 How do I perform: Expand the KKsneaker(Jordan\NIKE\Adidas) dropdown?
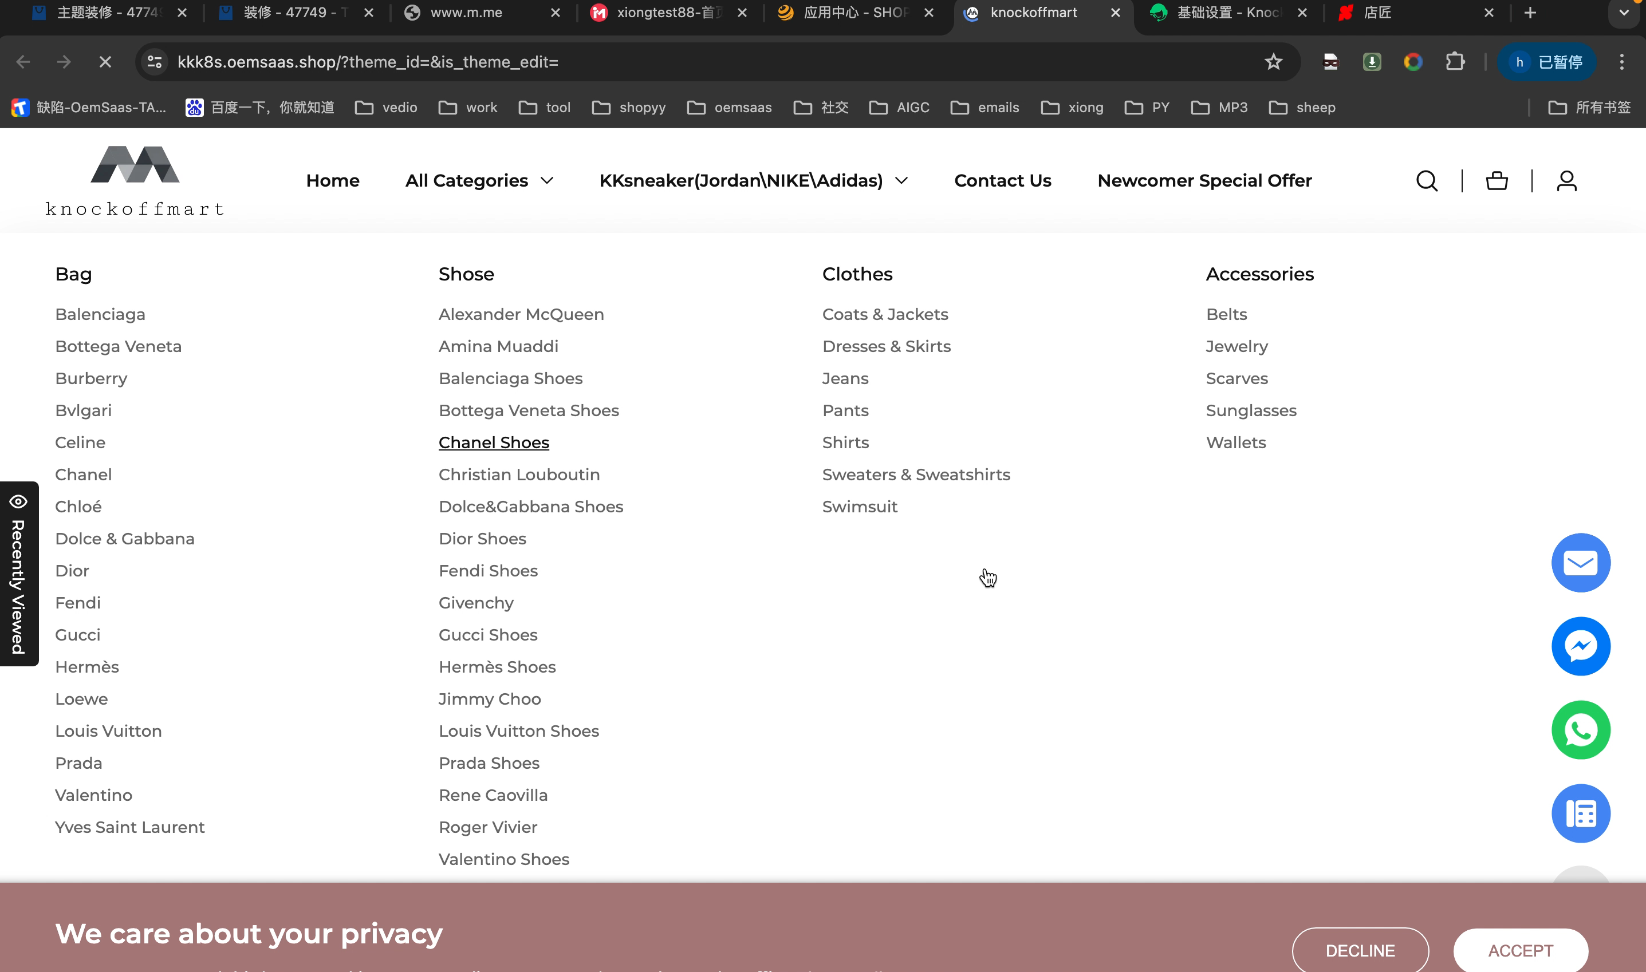pyautogui.click(x=753, y=181)
